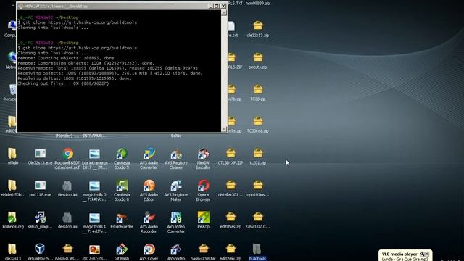Select the Ole32s13.exe file
Viewport: 464px width, 261px height.
40,156
